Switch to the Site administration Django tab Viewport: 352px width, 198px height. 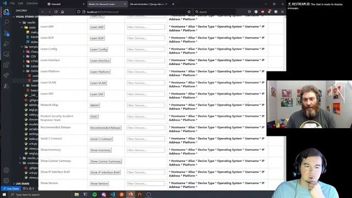tap(148, 4)
